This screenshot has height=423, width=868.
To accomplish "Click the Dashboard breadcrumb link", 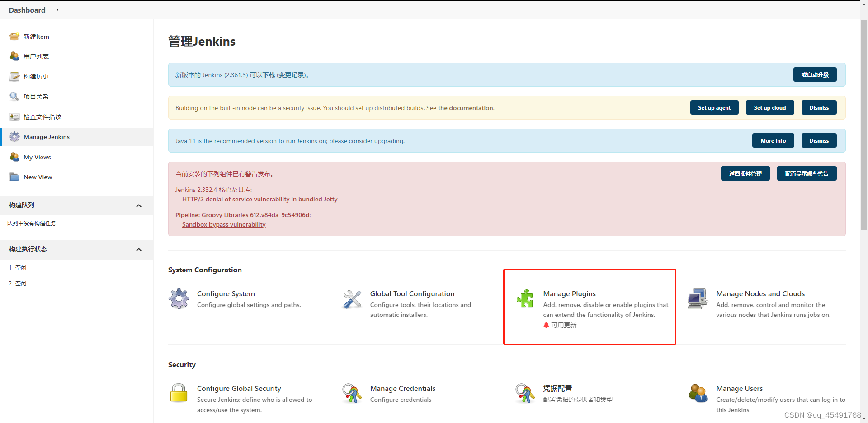I will pyautogui.click(x=27, y=10).
